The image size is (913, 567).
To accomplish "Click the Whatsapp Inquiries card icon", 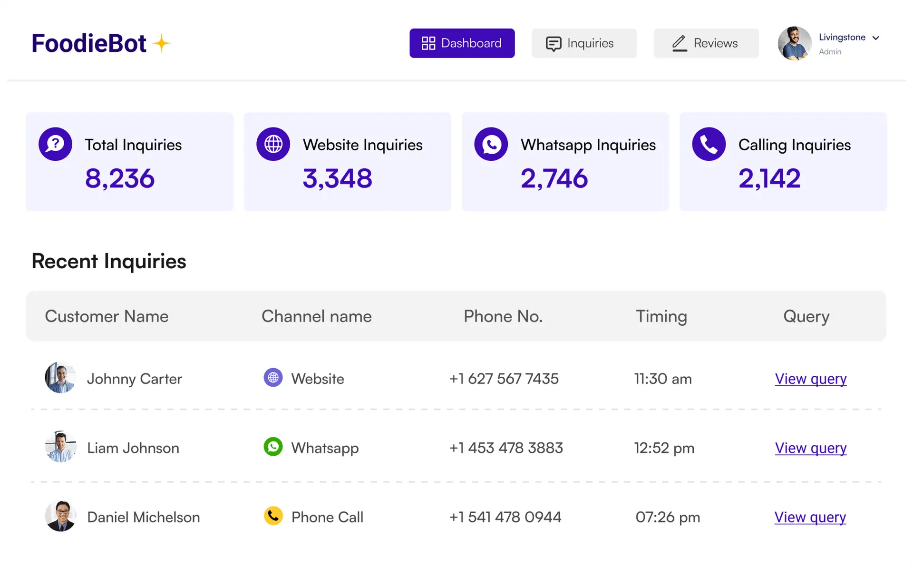I will click(x=491, y=144).
